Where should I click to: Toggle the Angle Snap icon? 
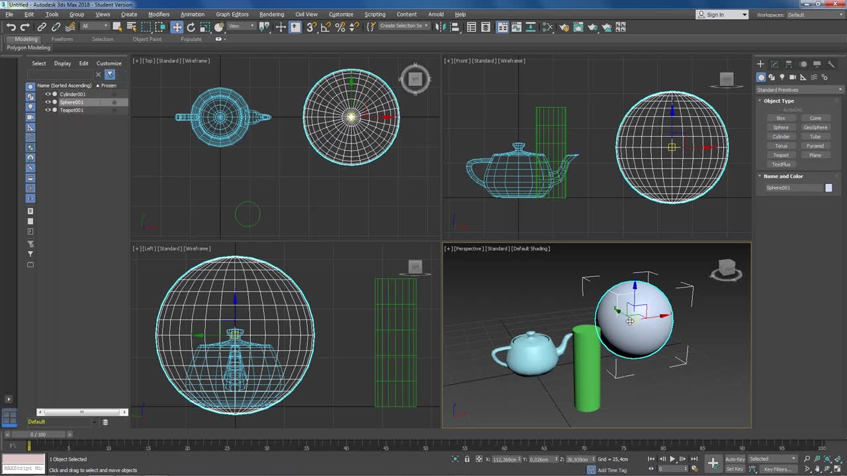[326, 27]
